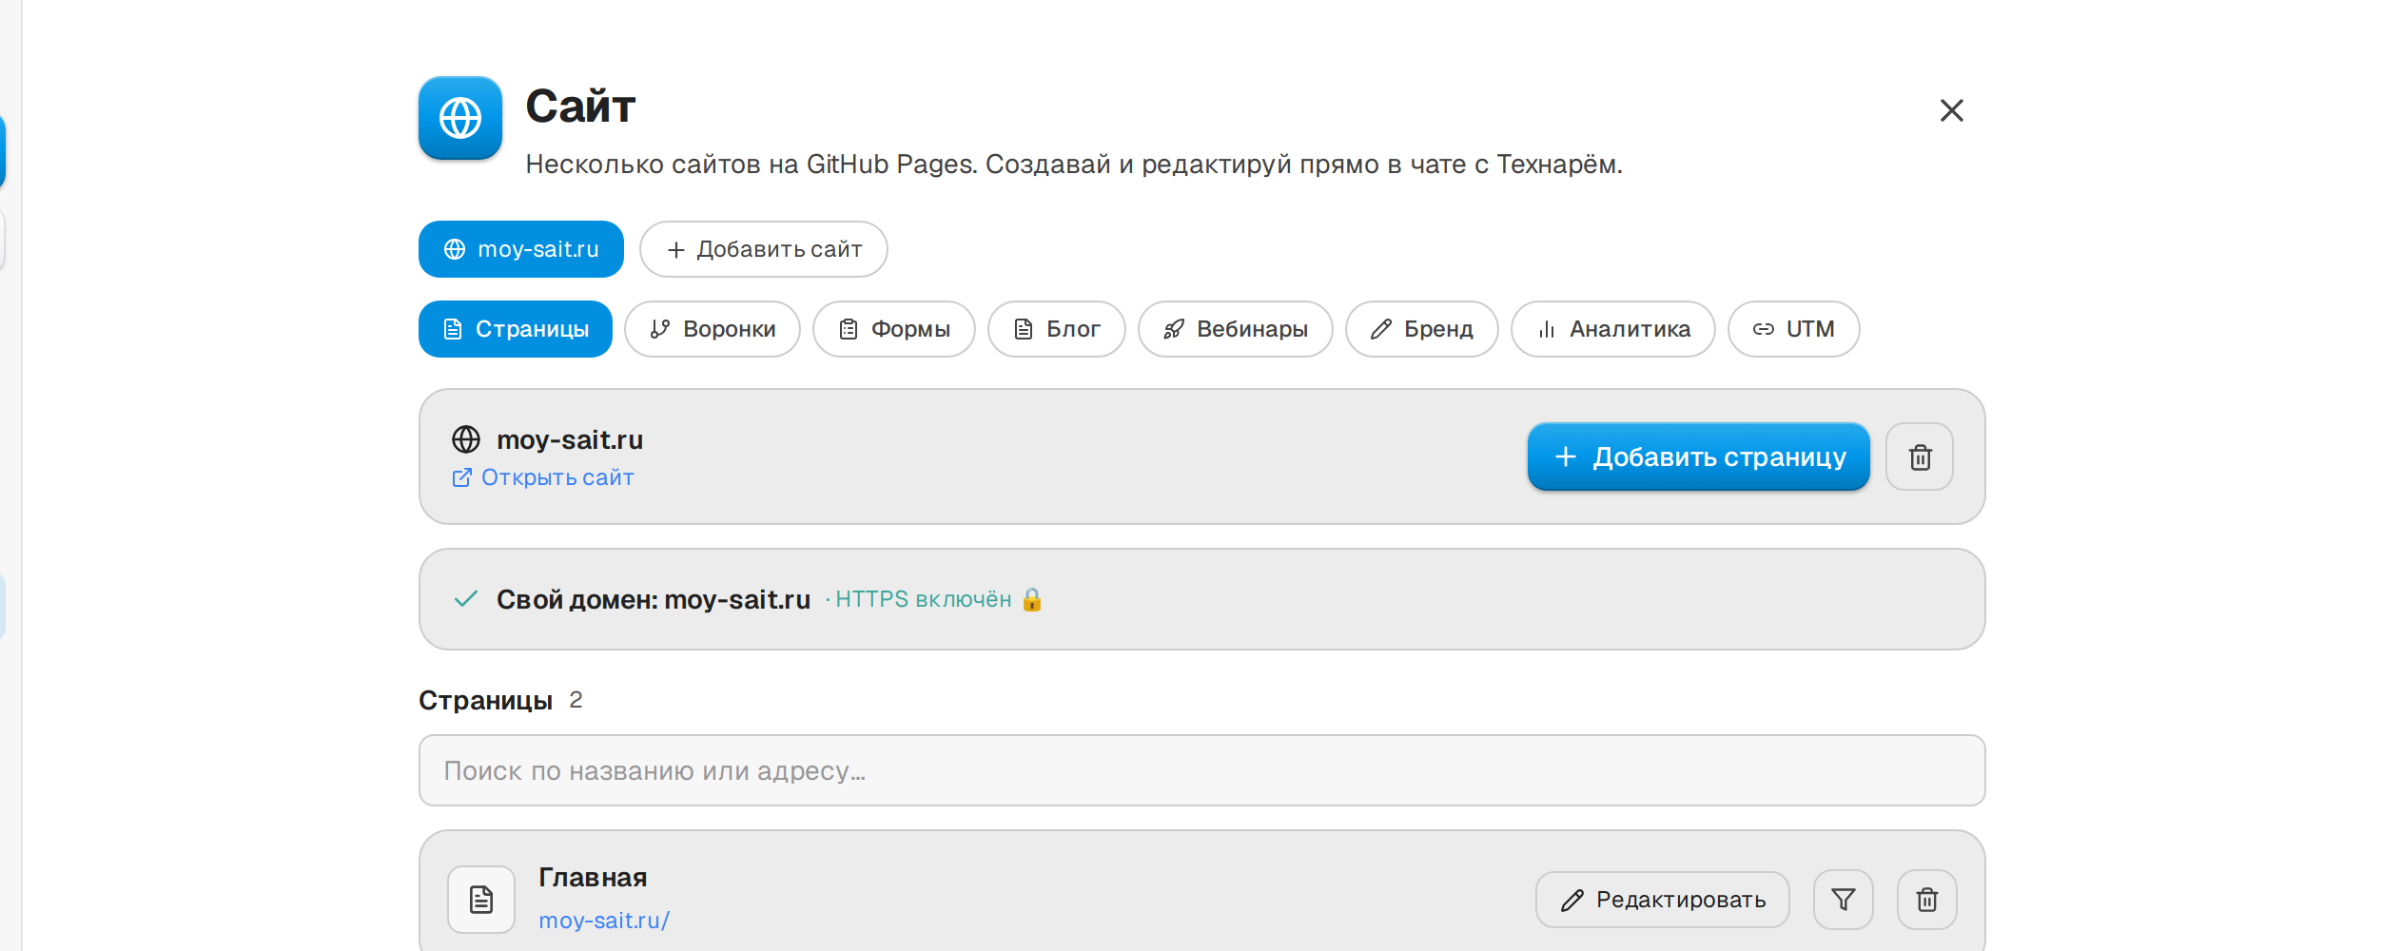The height and width of the screenshot is (951, 2382).
Task: Click the checkmark beside Свой домен
Action: pyautogui.click(x=466, y=599)
